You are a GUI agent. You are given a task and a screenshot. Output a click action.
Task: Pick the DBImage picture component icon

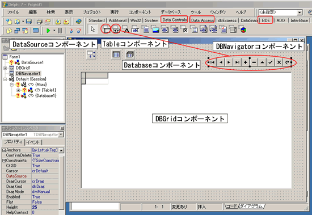coord(155,29)
